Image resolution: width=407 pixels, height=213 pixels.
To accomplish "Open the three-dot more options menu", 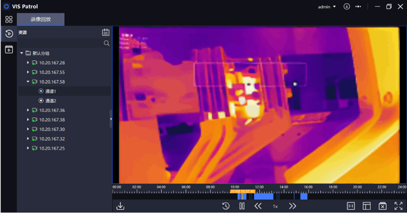I will (x=358, y=6).
